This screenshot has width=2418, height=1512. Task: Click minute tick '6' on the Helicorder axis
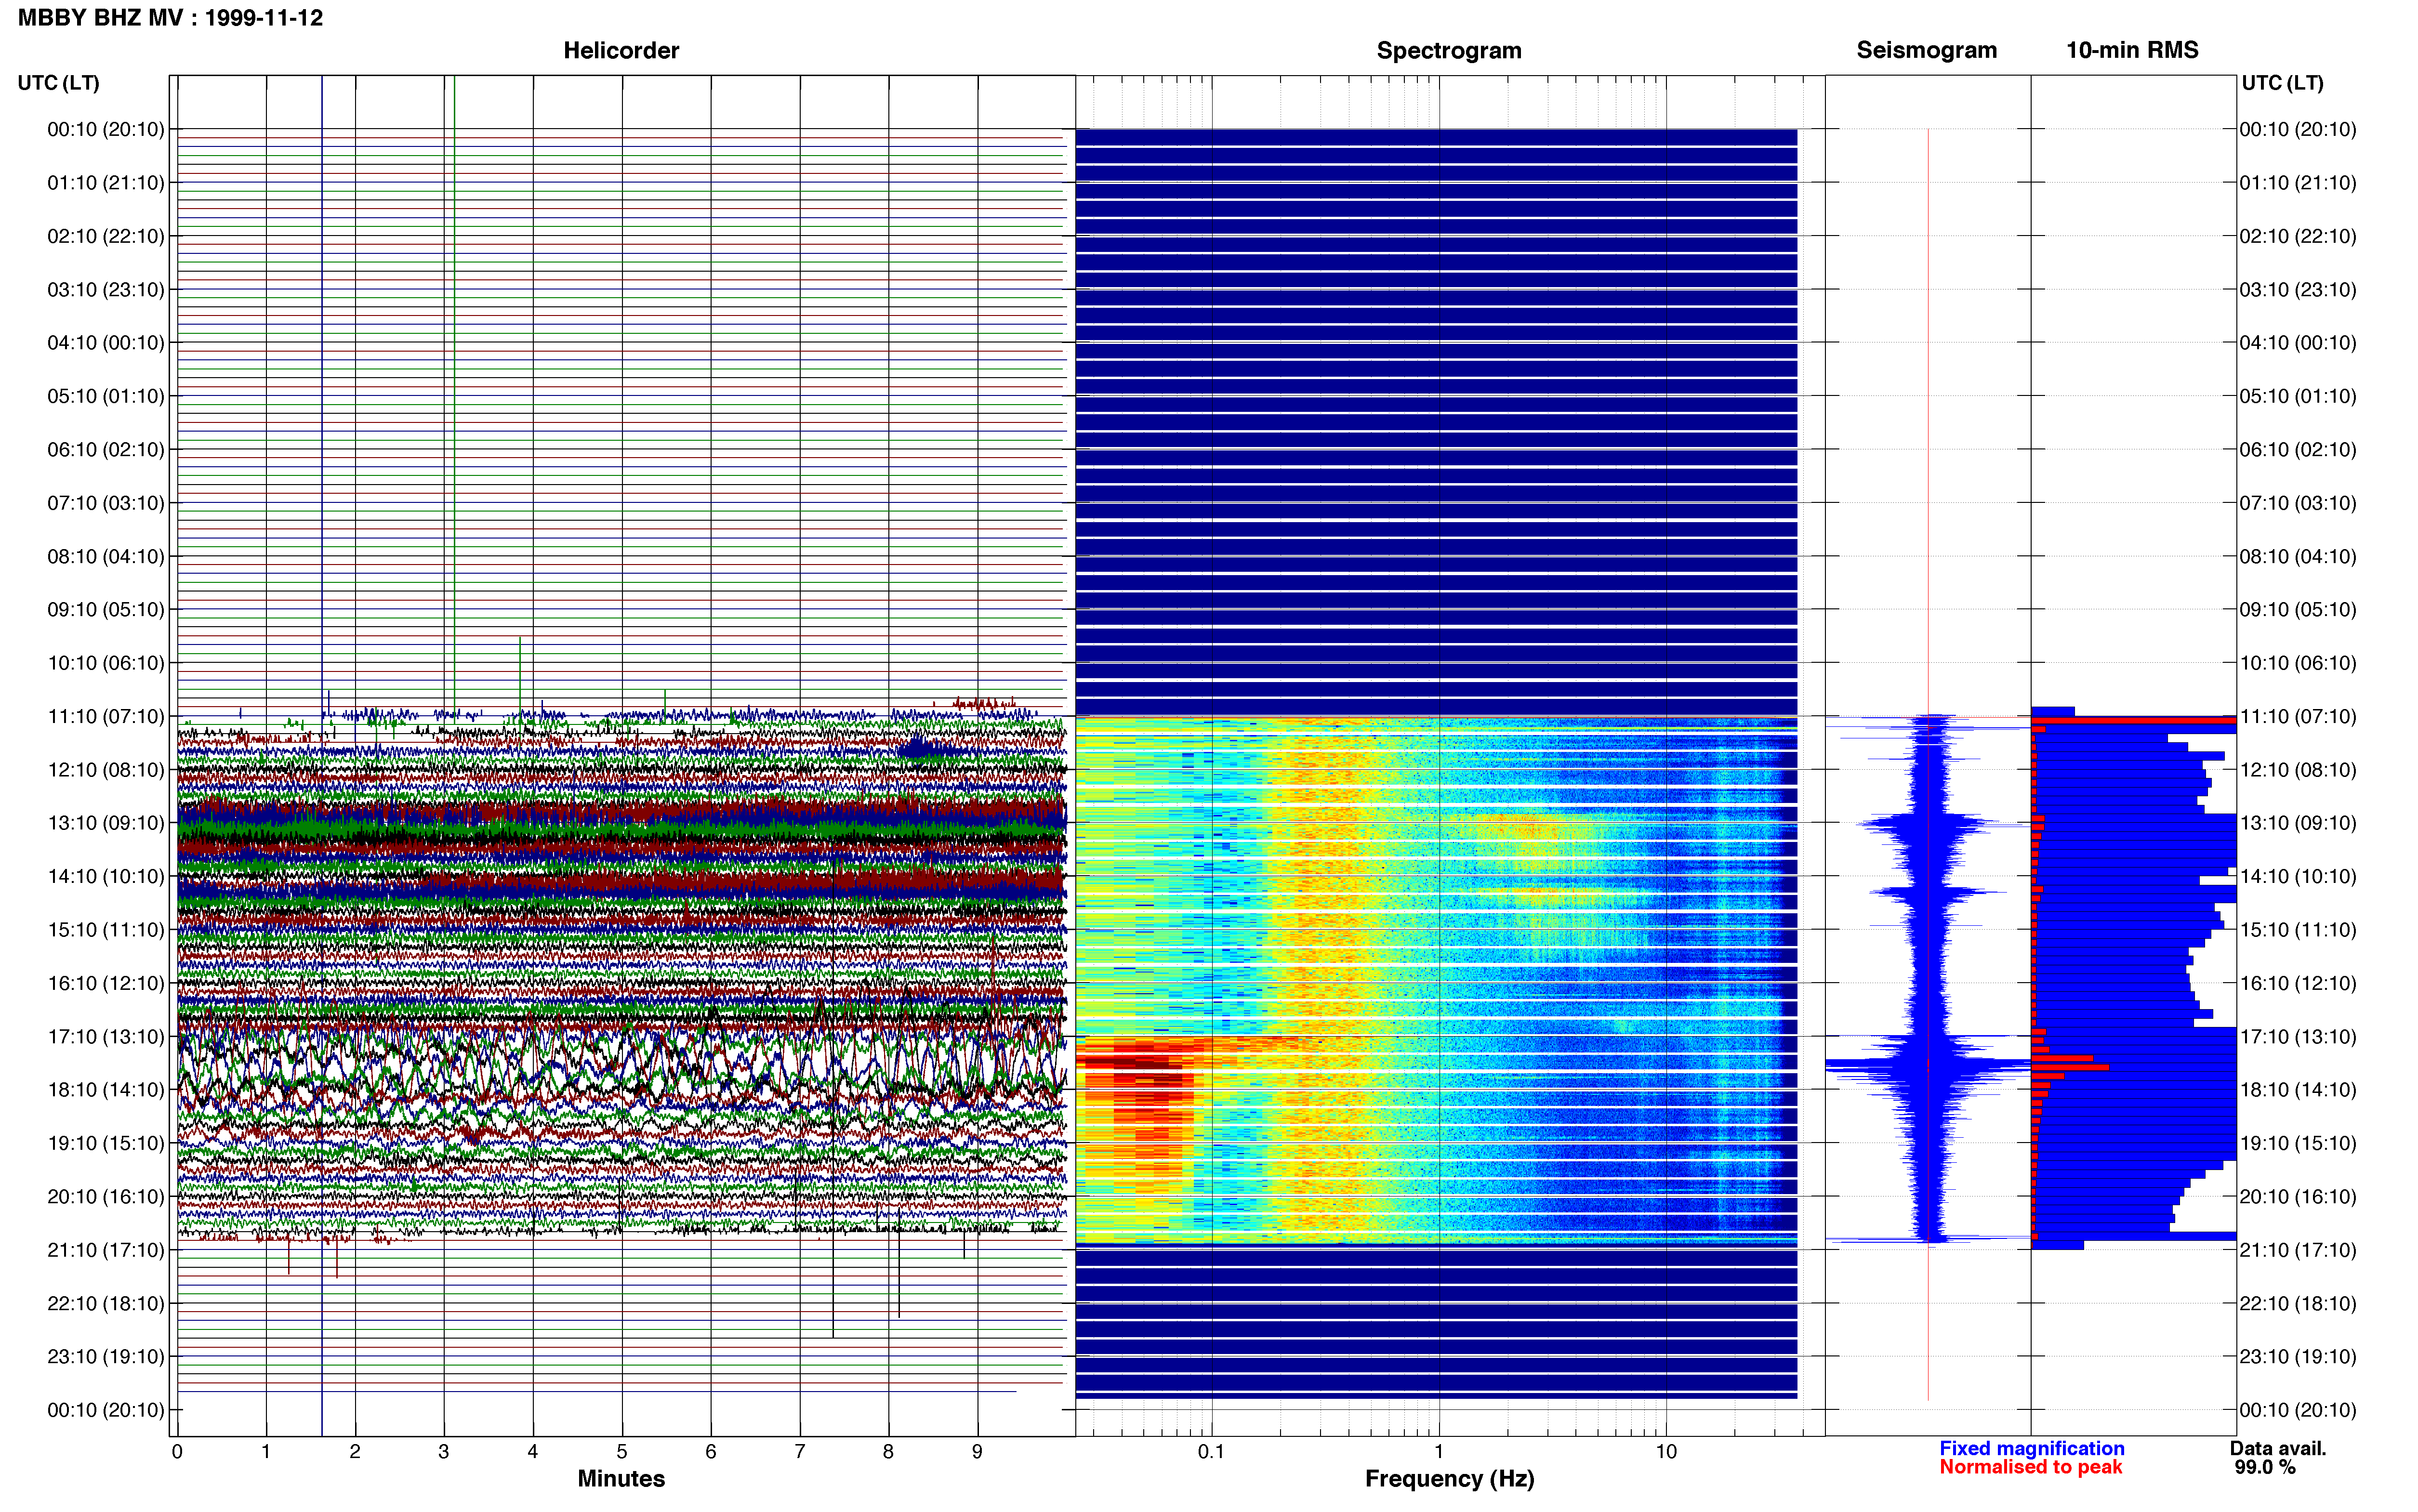(x=711, y=1452)
